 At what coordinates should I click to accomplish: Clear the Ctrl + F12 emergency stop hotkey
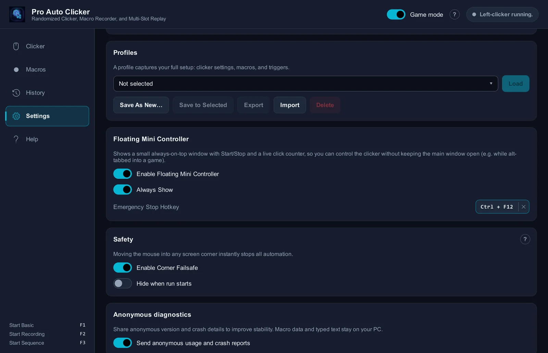[524, 207]
